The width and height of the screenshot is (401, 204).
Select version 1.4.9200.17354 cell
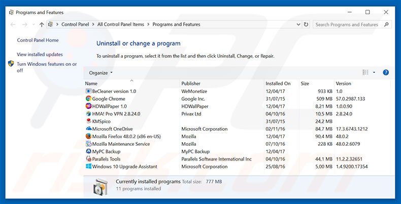coord(352,167)
